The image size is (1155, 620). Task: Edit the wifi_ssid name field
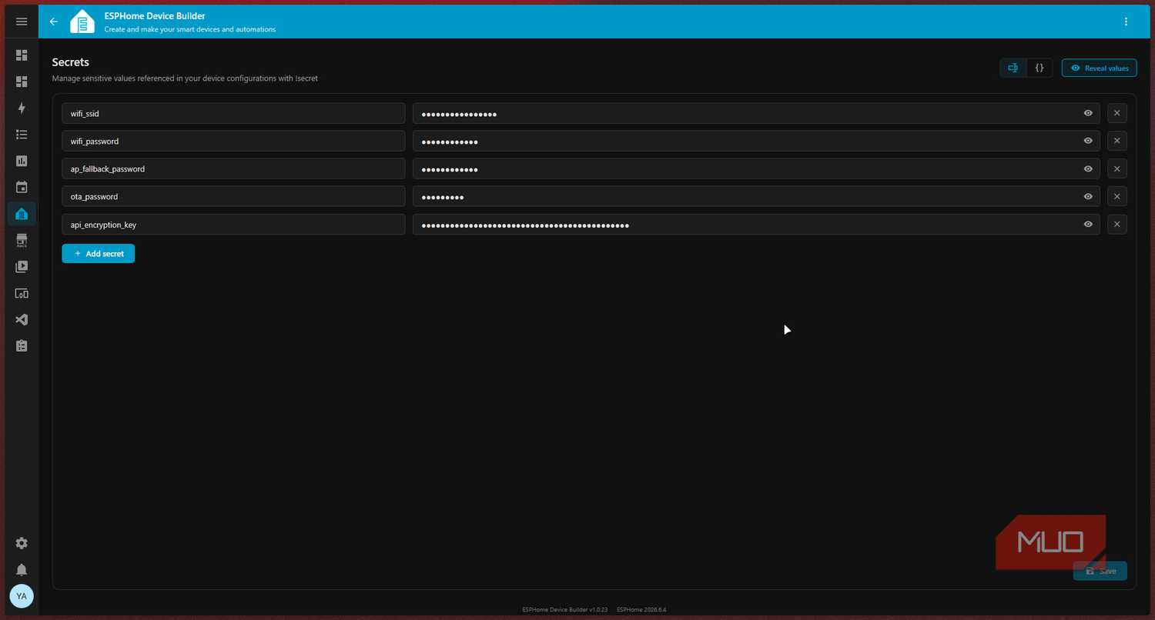tap(233, 113)
